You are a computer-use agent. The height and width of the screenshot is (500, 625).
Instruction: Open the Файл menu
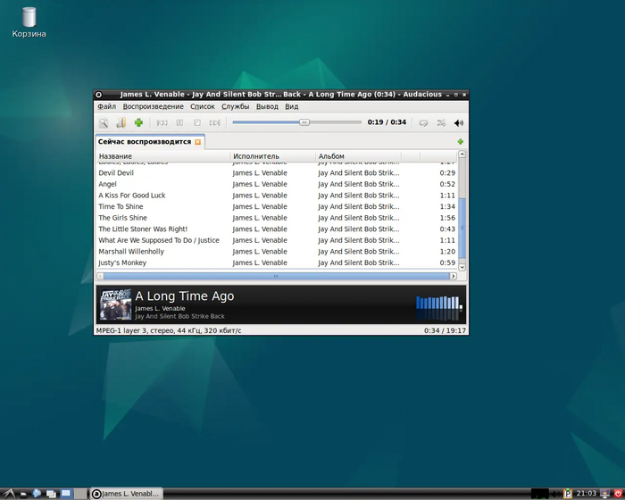point(107,106)
